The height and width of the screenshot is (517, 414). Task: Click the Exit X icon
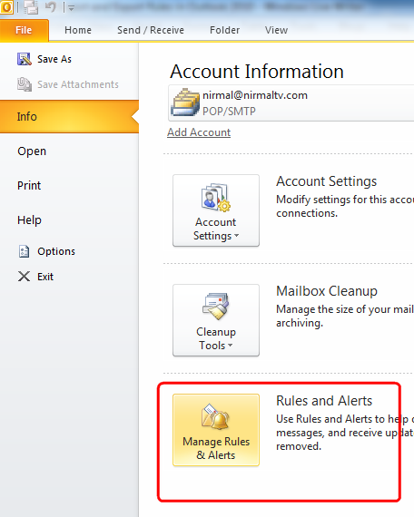point(24,277)
